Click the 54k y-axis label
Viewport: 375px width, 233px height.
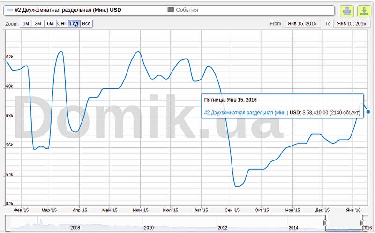9,174
